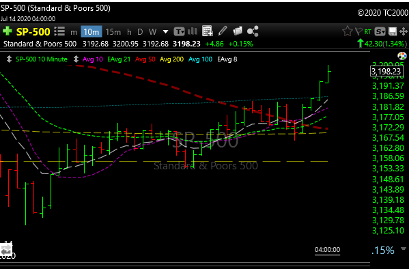Toggle the favorite star icon

[x=347, y=31]
